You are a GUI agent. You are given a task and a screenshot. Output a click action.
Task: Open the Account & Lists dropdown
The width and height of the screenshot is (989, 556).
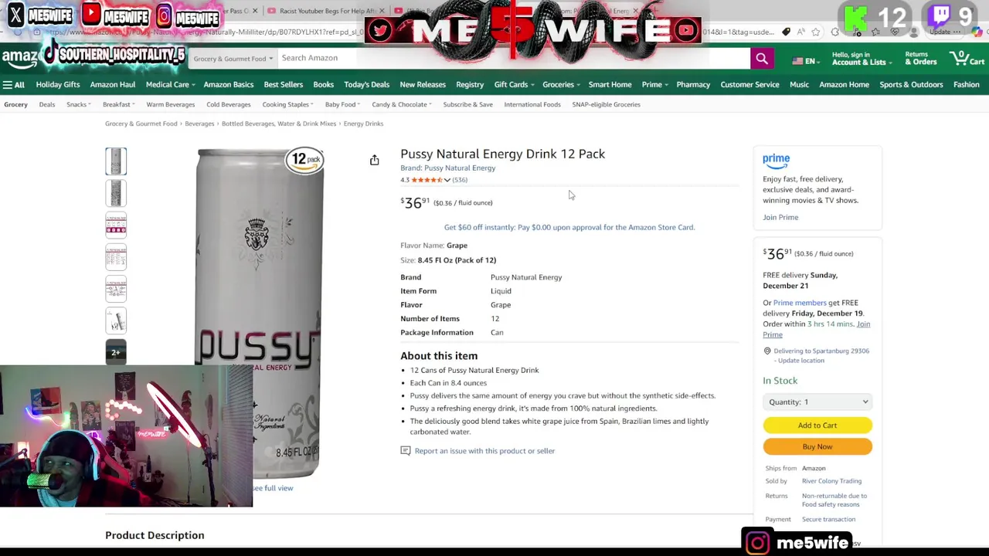click(x=862, y=59)
